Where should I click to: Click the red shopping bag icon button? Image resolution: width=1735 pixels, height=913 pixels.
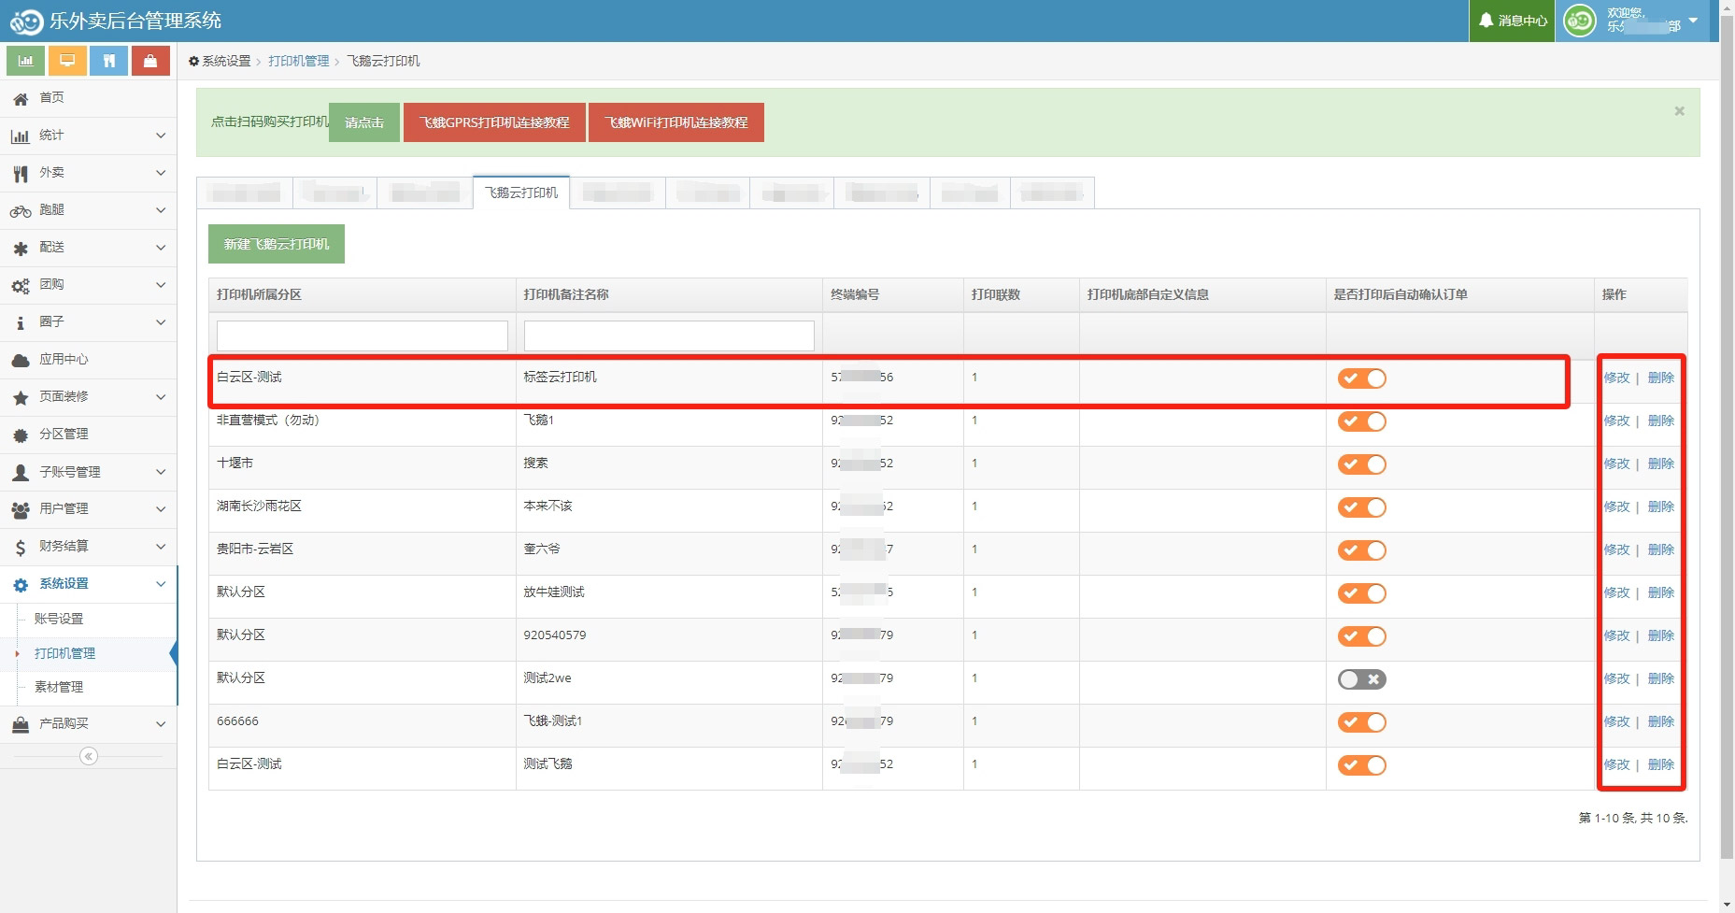tap(150, 61)
